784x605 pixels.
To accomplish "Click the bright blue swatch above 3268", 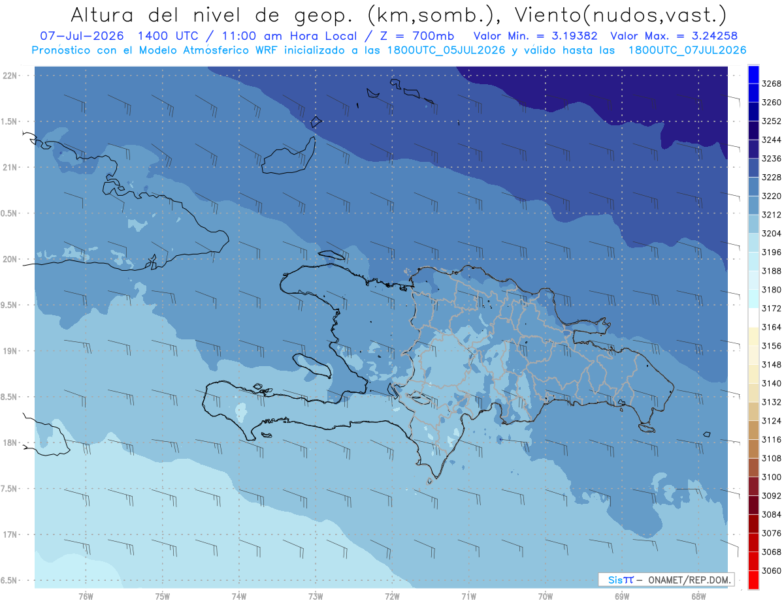I will [x=753, y=74].
